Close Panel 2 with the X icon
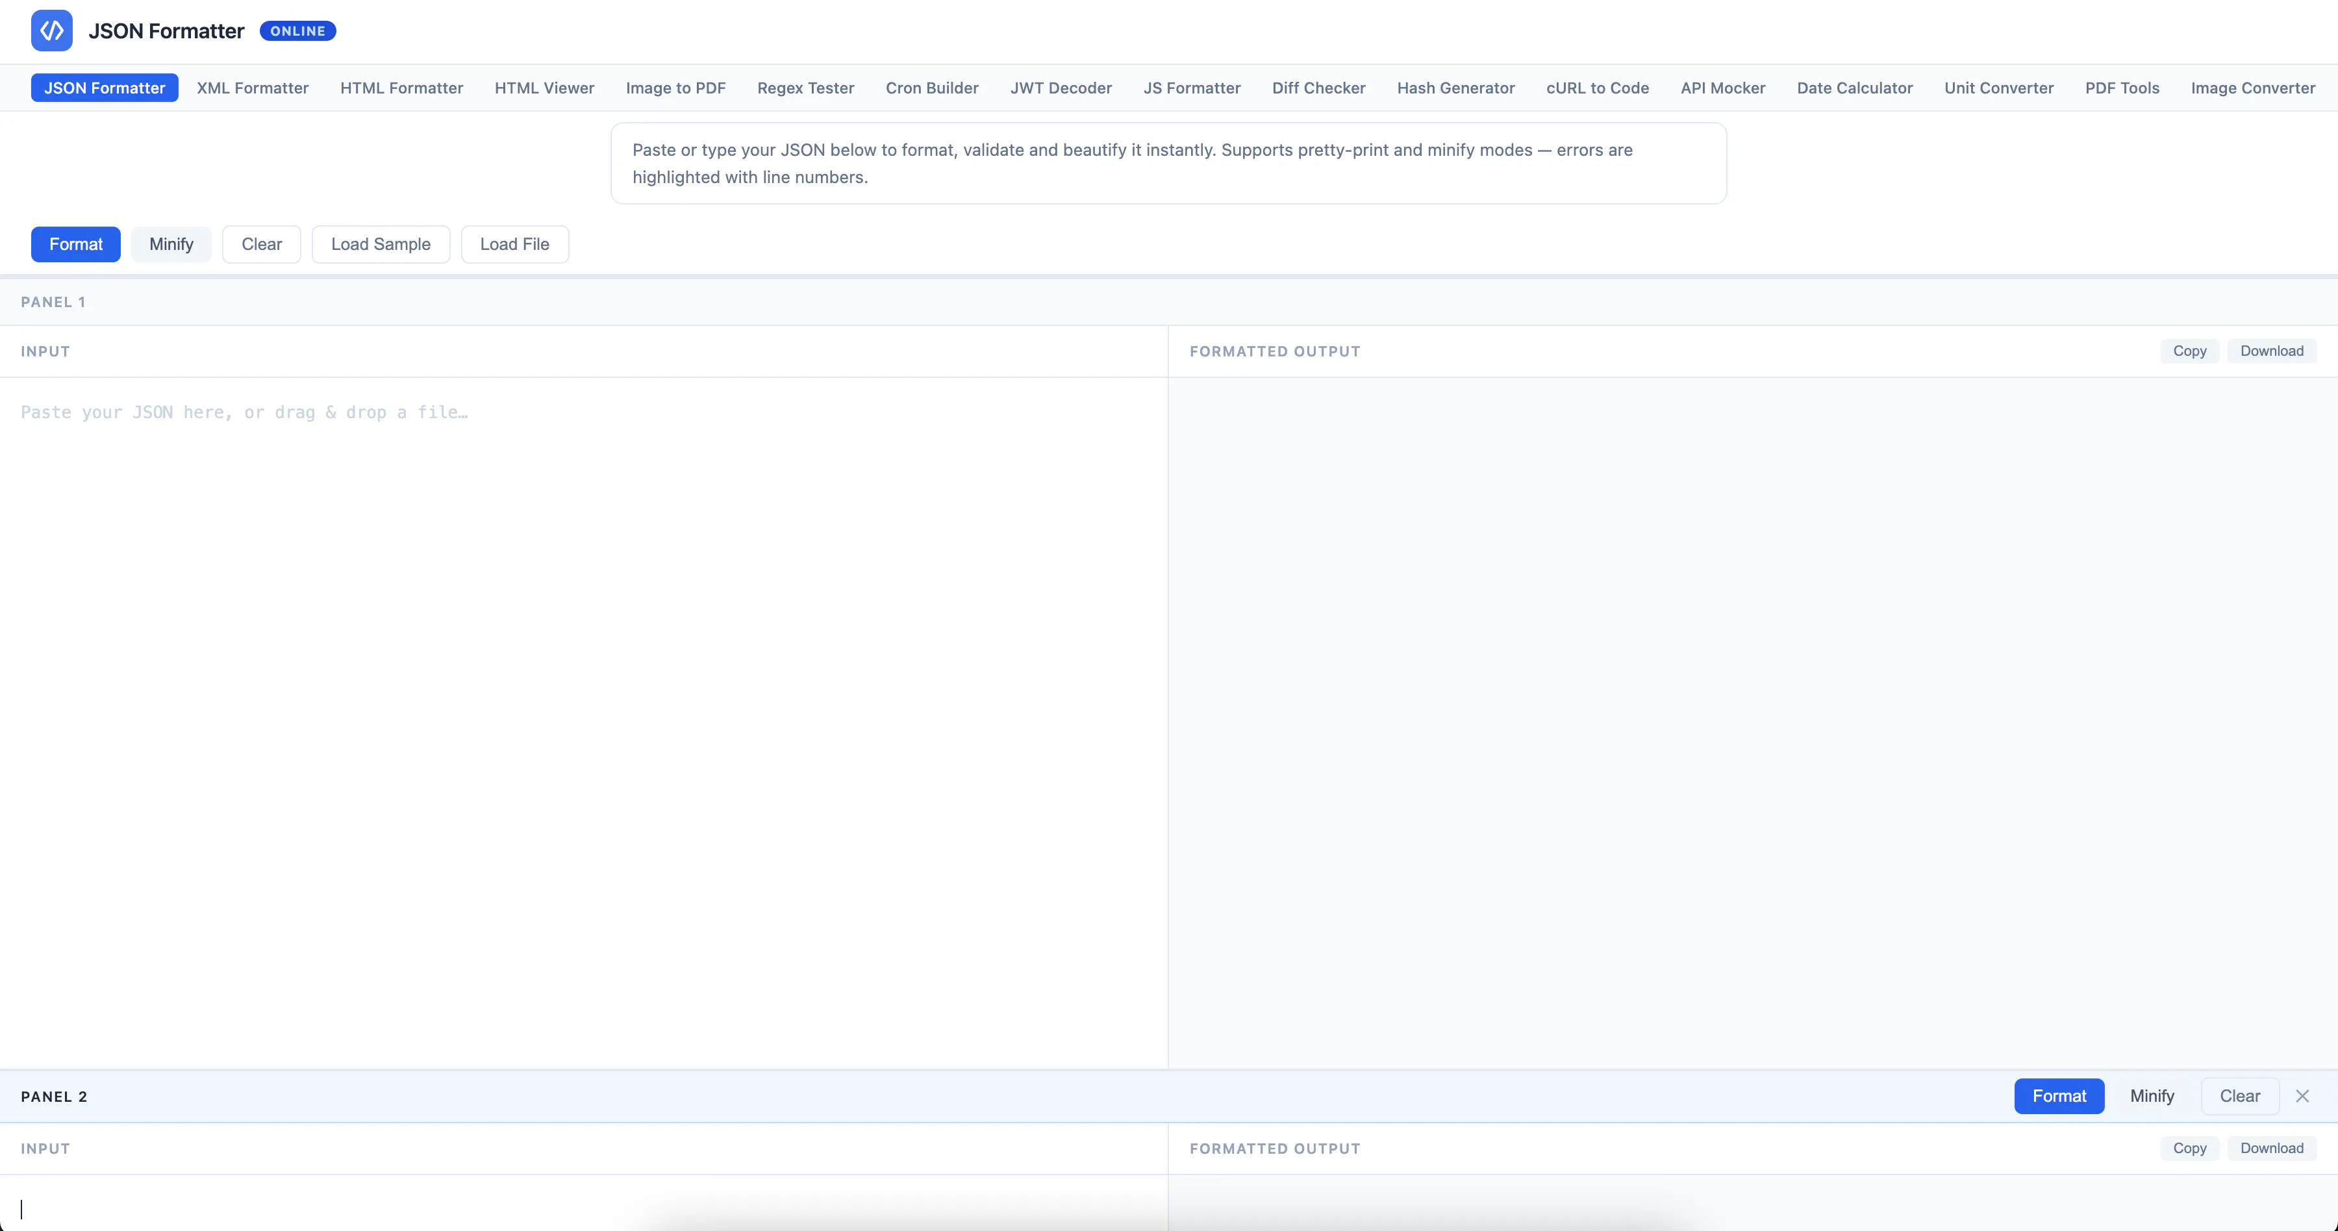Image resolution: width=2338 pixels, height=1231 pixels. 2302,1096
